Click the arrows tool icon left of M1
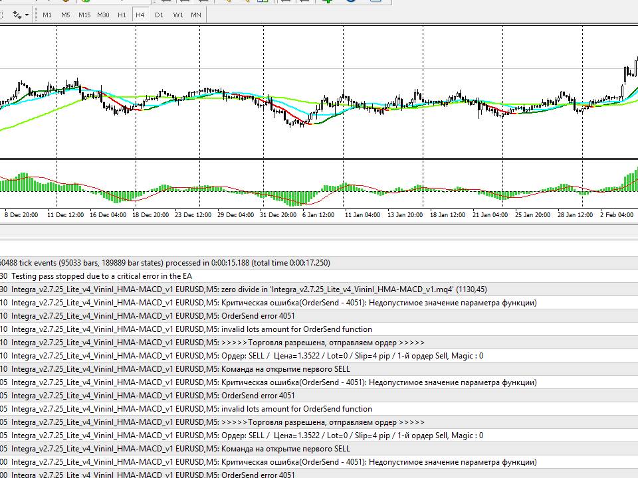Image resolution: width=638 pixels, height=478 pixels. (17, 15)
